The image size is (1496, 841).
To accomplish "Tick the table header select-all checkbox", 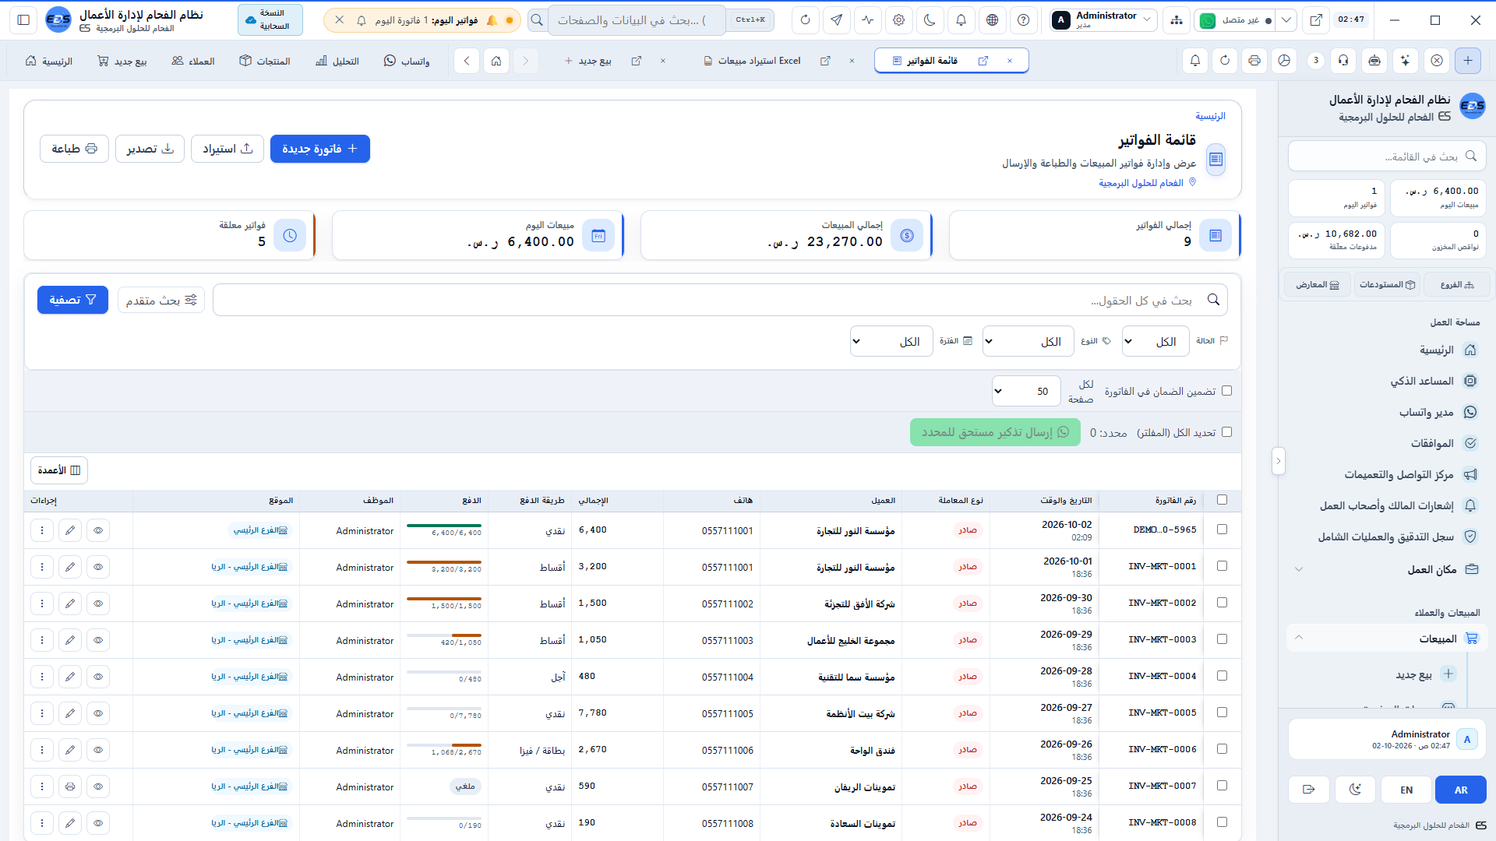I will (x=1222, y=500).
